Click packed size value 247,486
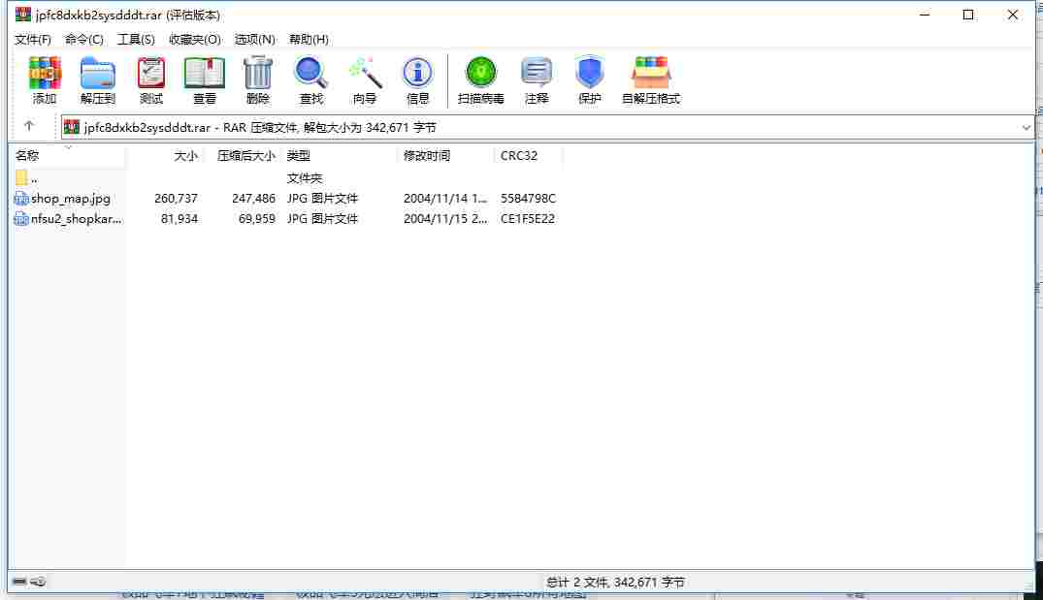 (253, 199)
